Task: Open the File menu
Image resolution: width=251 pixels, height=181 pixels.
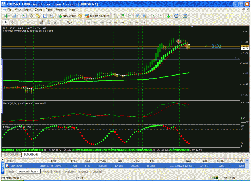Action: pyautogui.click(x=9, y=10)
